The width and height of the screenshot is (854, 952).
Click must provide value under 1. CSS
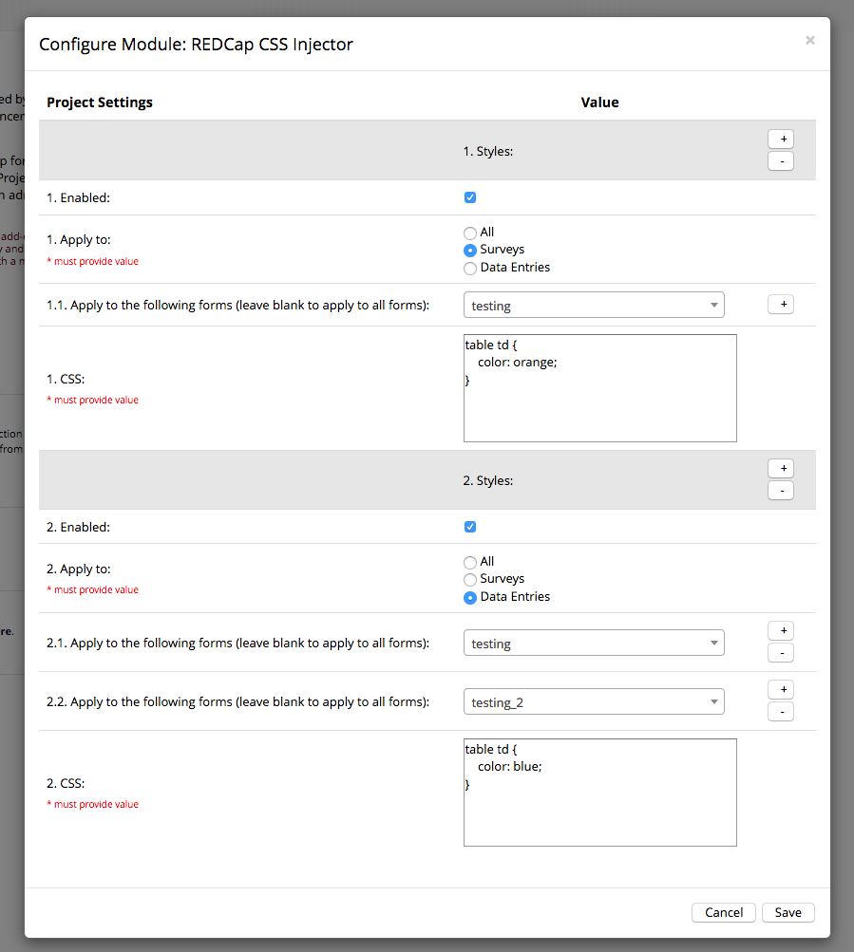tap(93, 400)
